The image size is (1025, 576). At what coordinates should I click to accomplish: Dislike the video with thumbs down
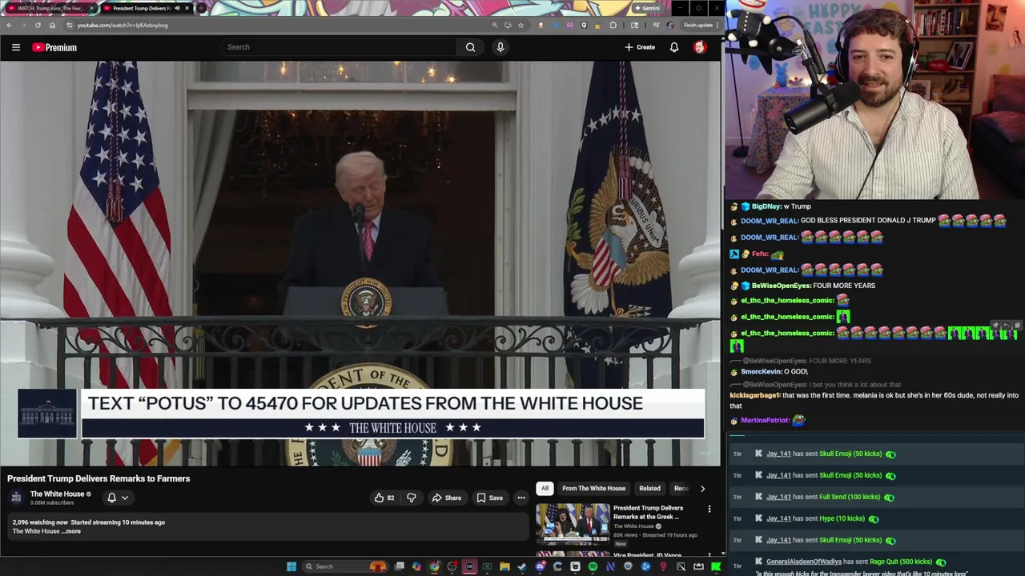(x=412, y=498)
